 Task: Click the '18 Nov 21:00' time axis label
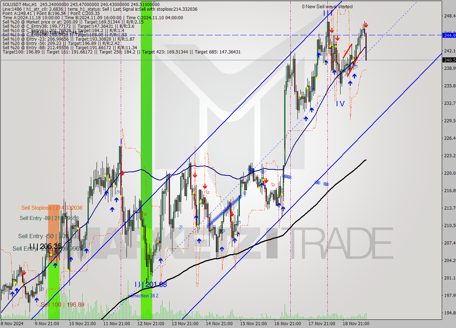(x=356, y=324)
